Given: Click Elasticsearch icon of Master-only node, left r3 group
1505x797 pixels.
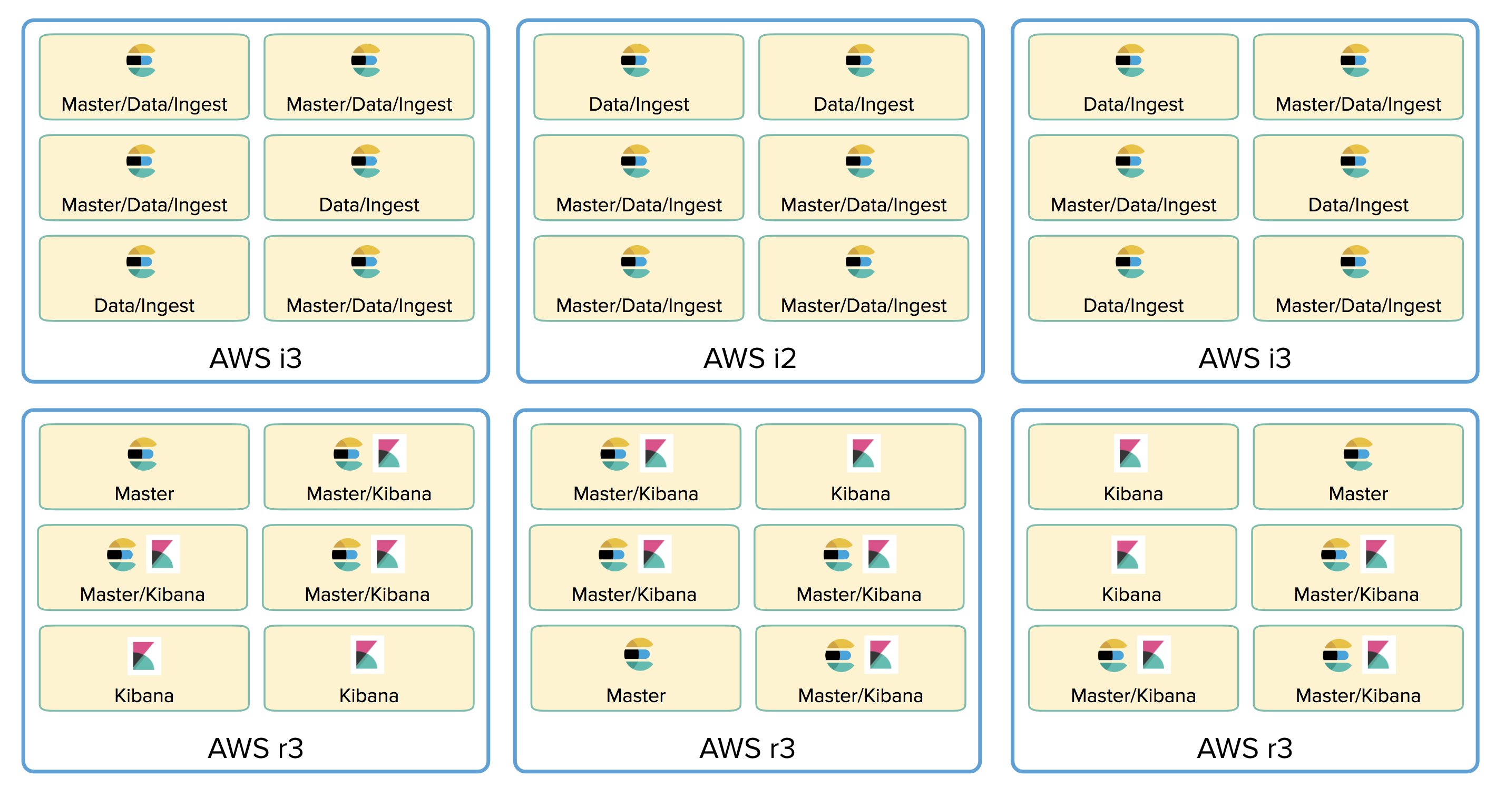Looking at the screenshot, I should pyautogui.click(x=142, y=454).
